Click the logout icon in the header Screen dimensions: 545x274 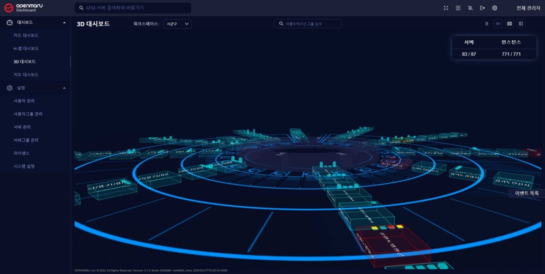pyautogui.click(x=482, y=8)
